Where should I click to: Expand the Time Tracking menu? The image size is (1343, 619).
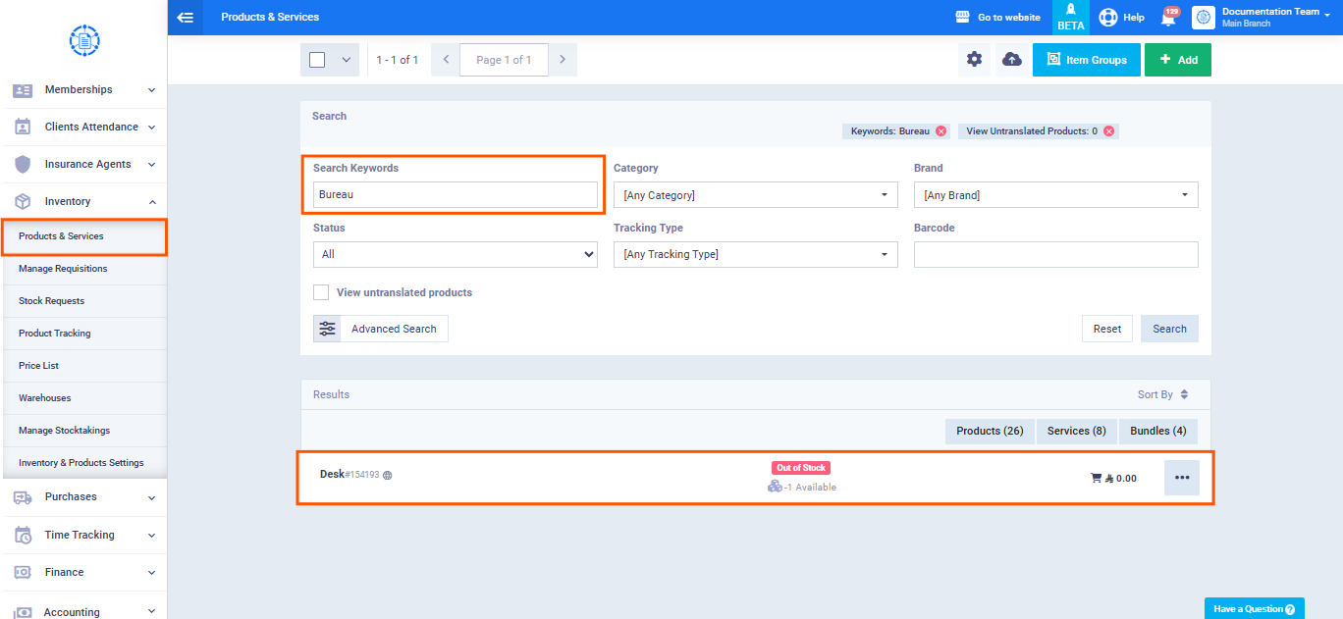point(151,535)
